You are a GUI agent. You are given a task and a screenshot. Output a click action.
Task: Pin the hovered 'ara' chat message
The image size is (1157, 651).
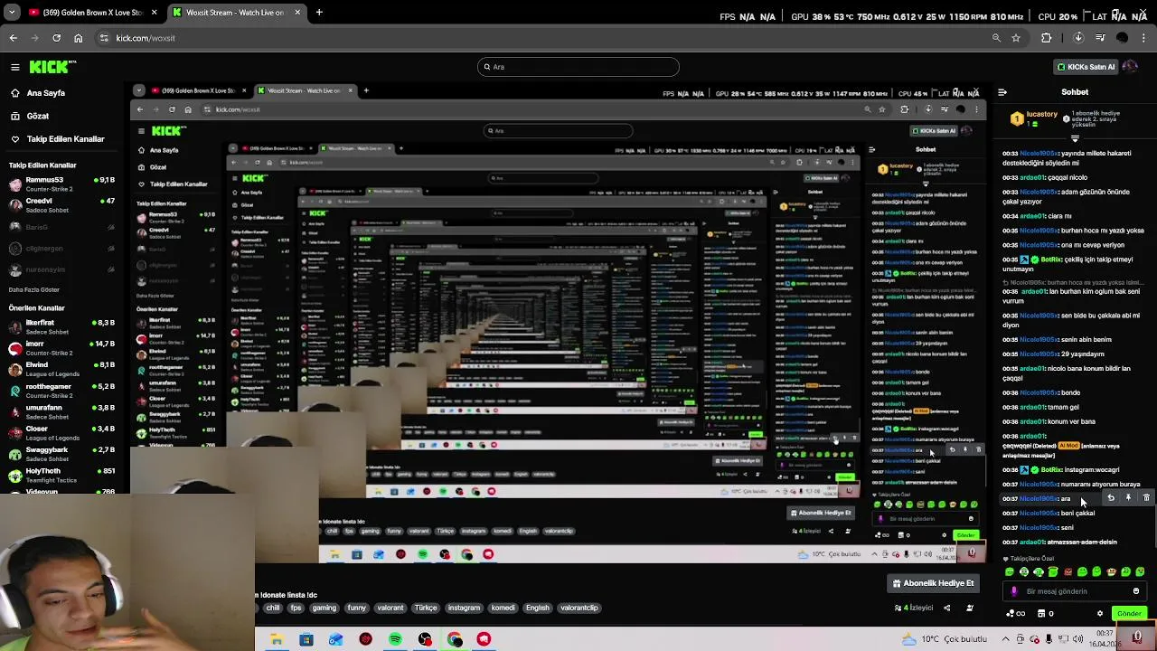click(1128, 498)
